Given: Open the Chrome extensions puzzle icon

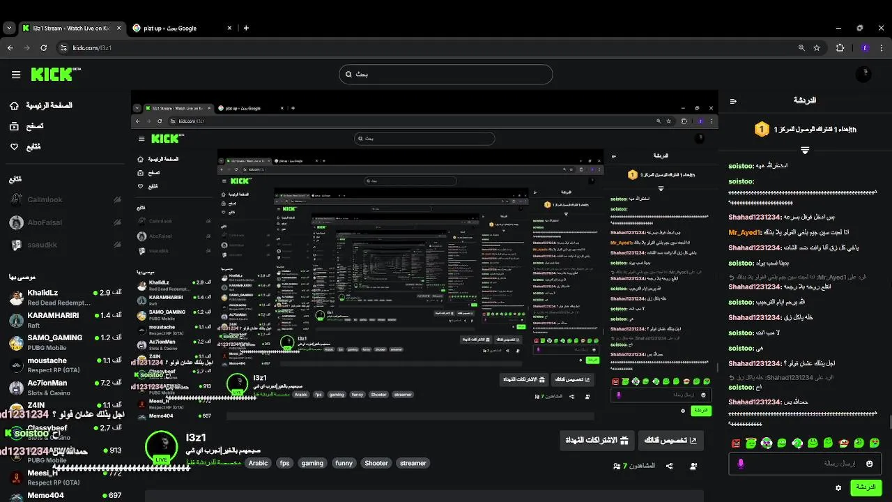Looking at the screenshot, I should point(840,47).
